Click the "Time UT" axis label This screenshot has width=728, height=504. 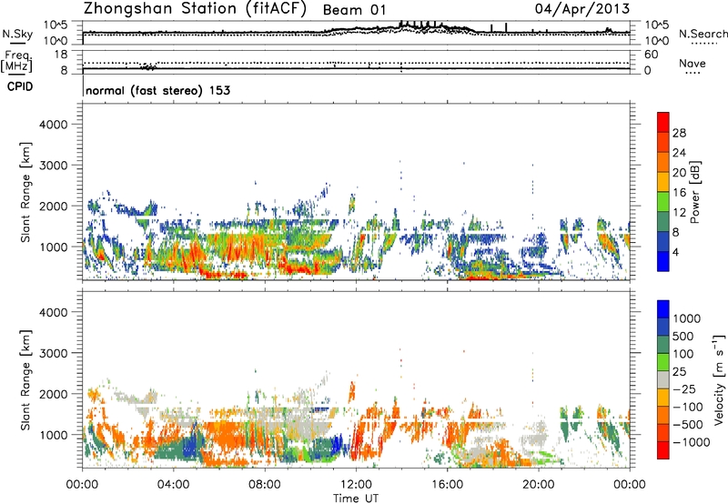(356, 499)
